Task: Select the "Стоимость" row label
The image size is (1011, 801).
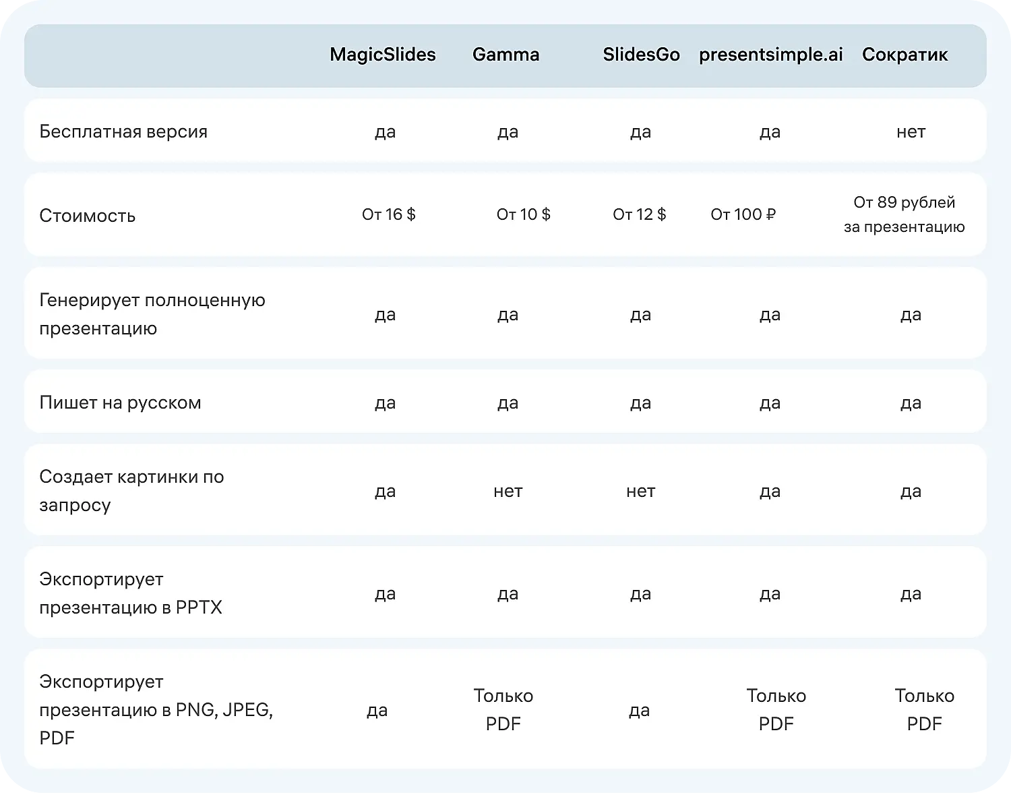Action: tap(88, 216)
